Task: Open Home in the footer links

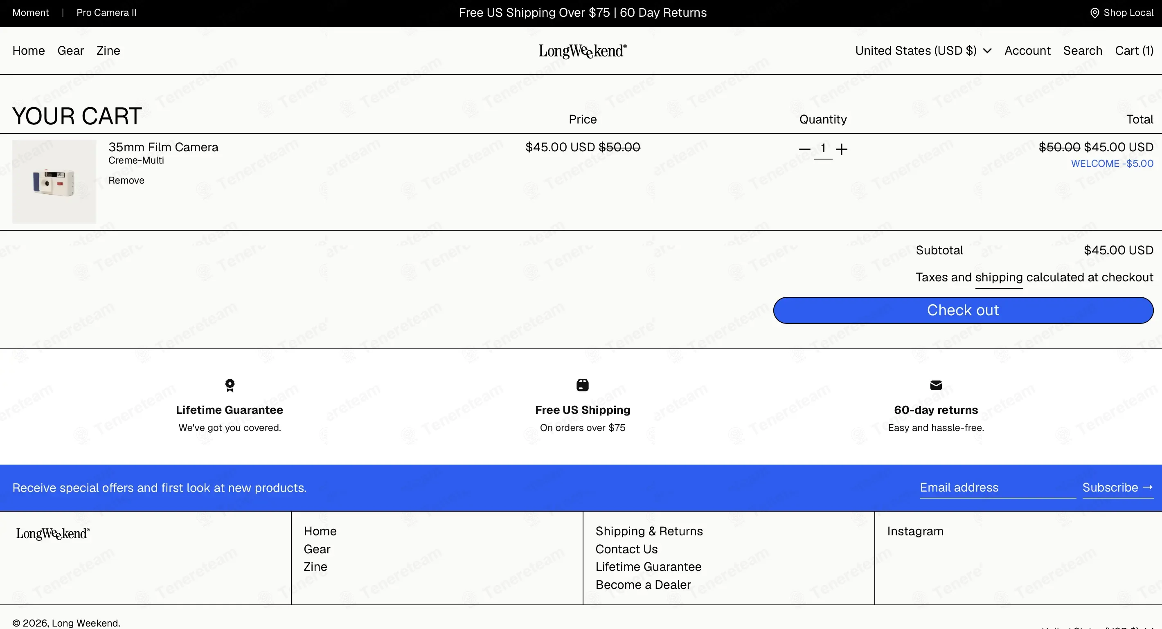Action: 320,531
